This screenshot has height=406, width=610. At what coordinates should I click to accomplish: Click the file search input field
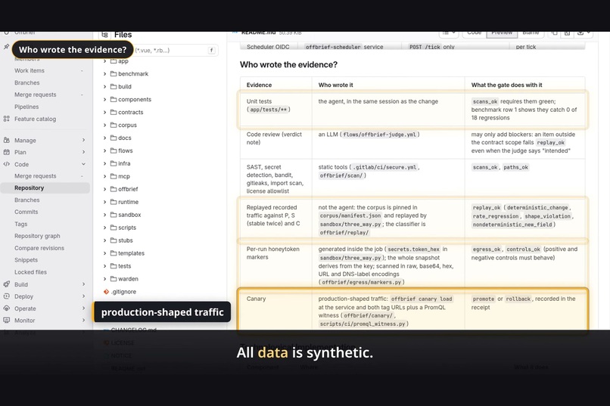tap(175, 50)
